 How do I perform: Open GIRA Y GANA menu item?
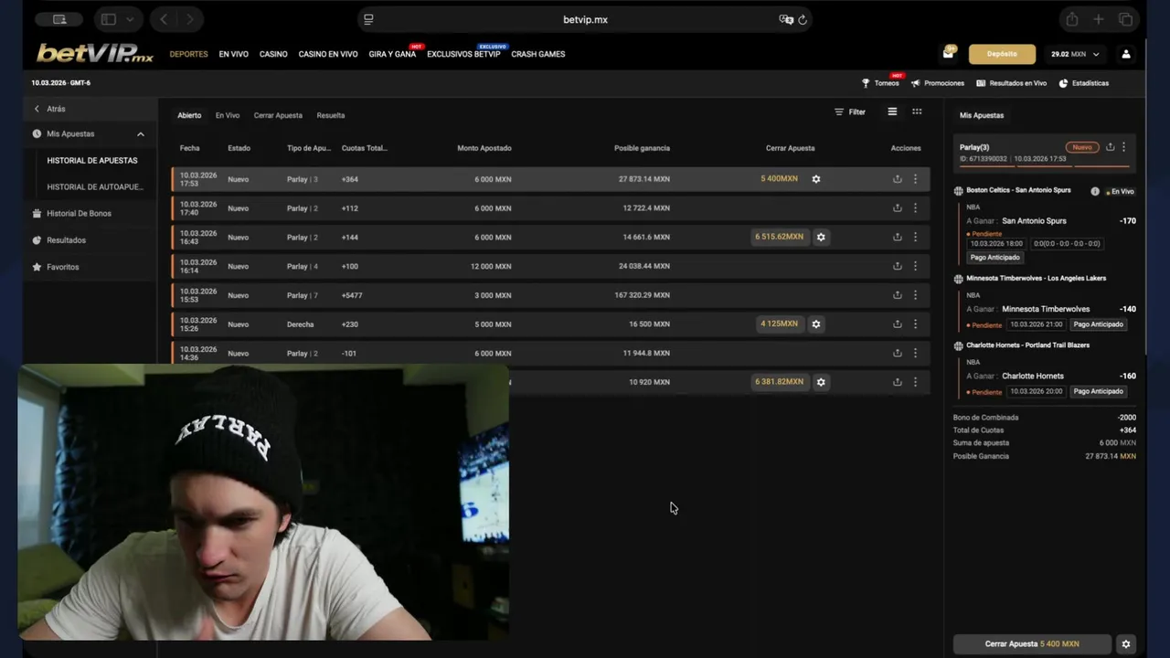(x=392, y=54)
